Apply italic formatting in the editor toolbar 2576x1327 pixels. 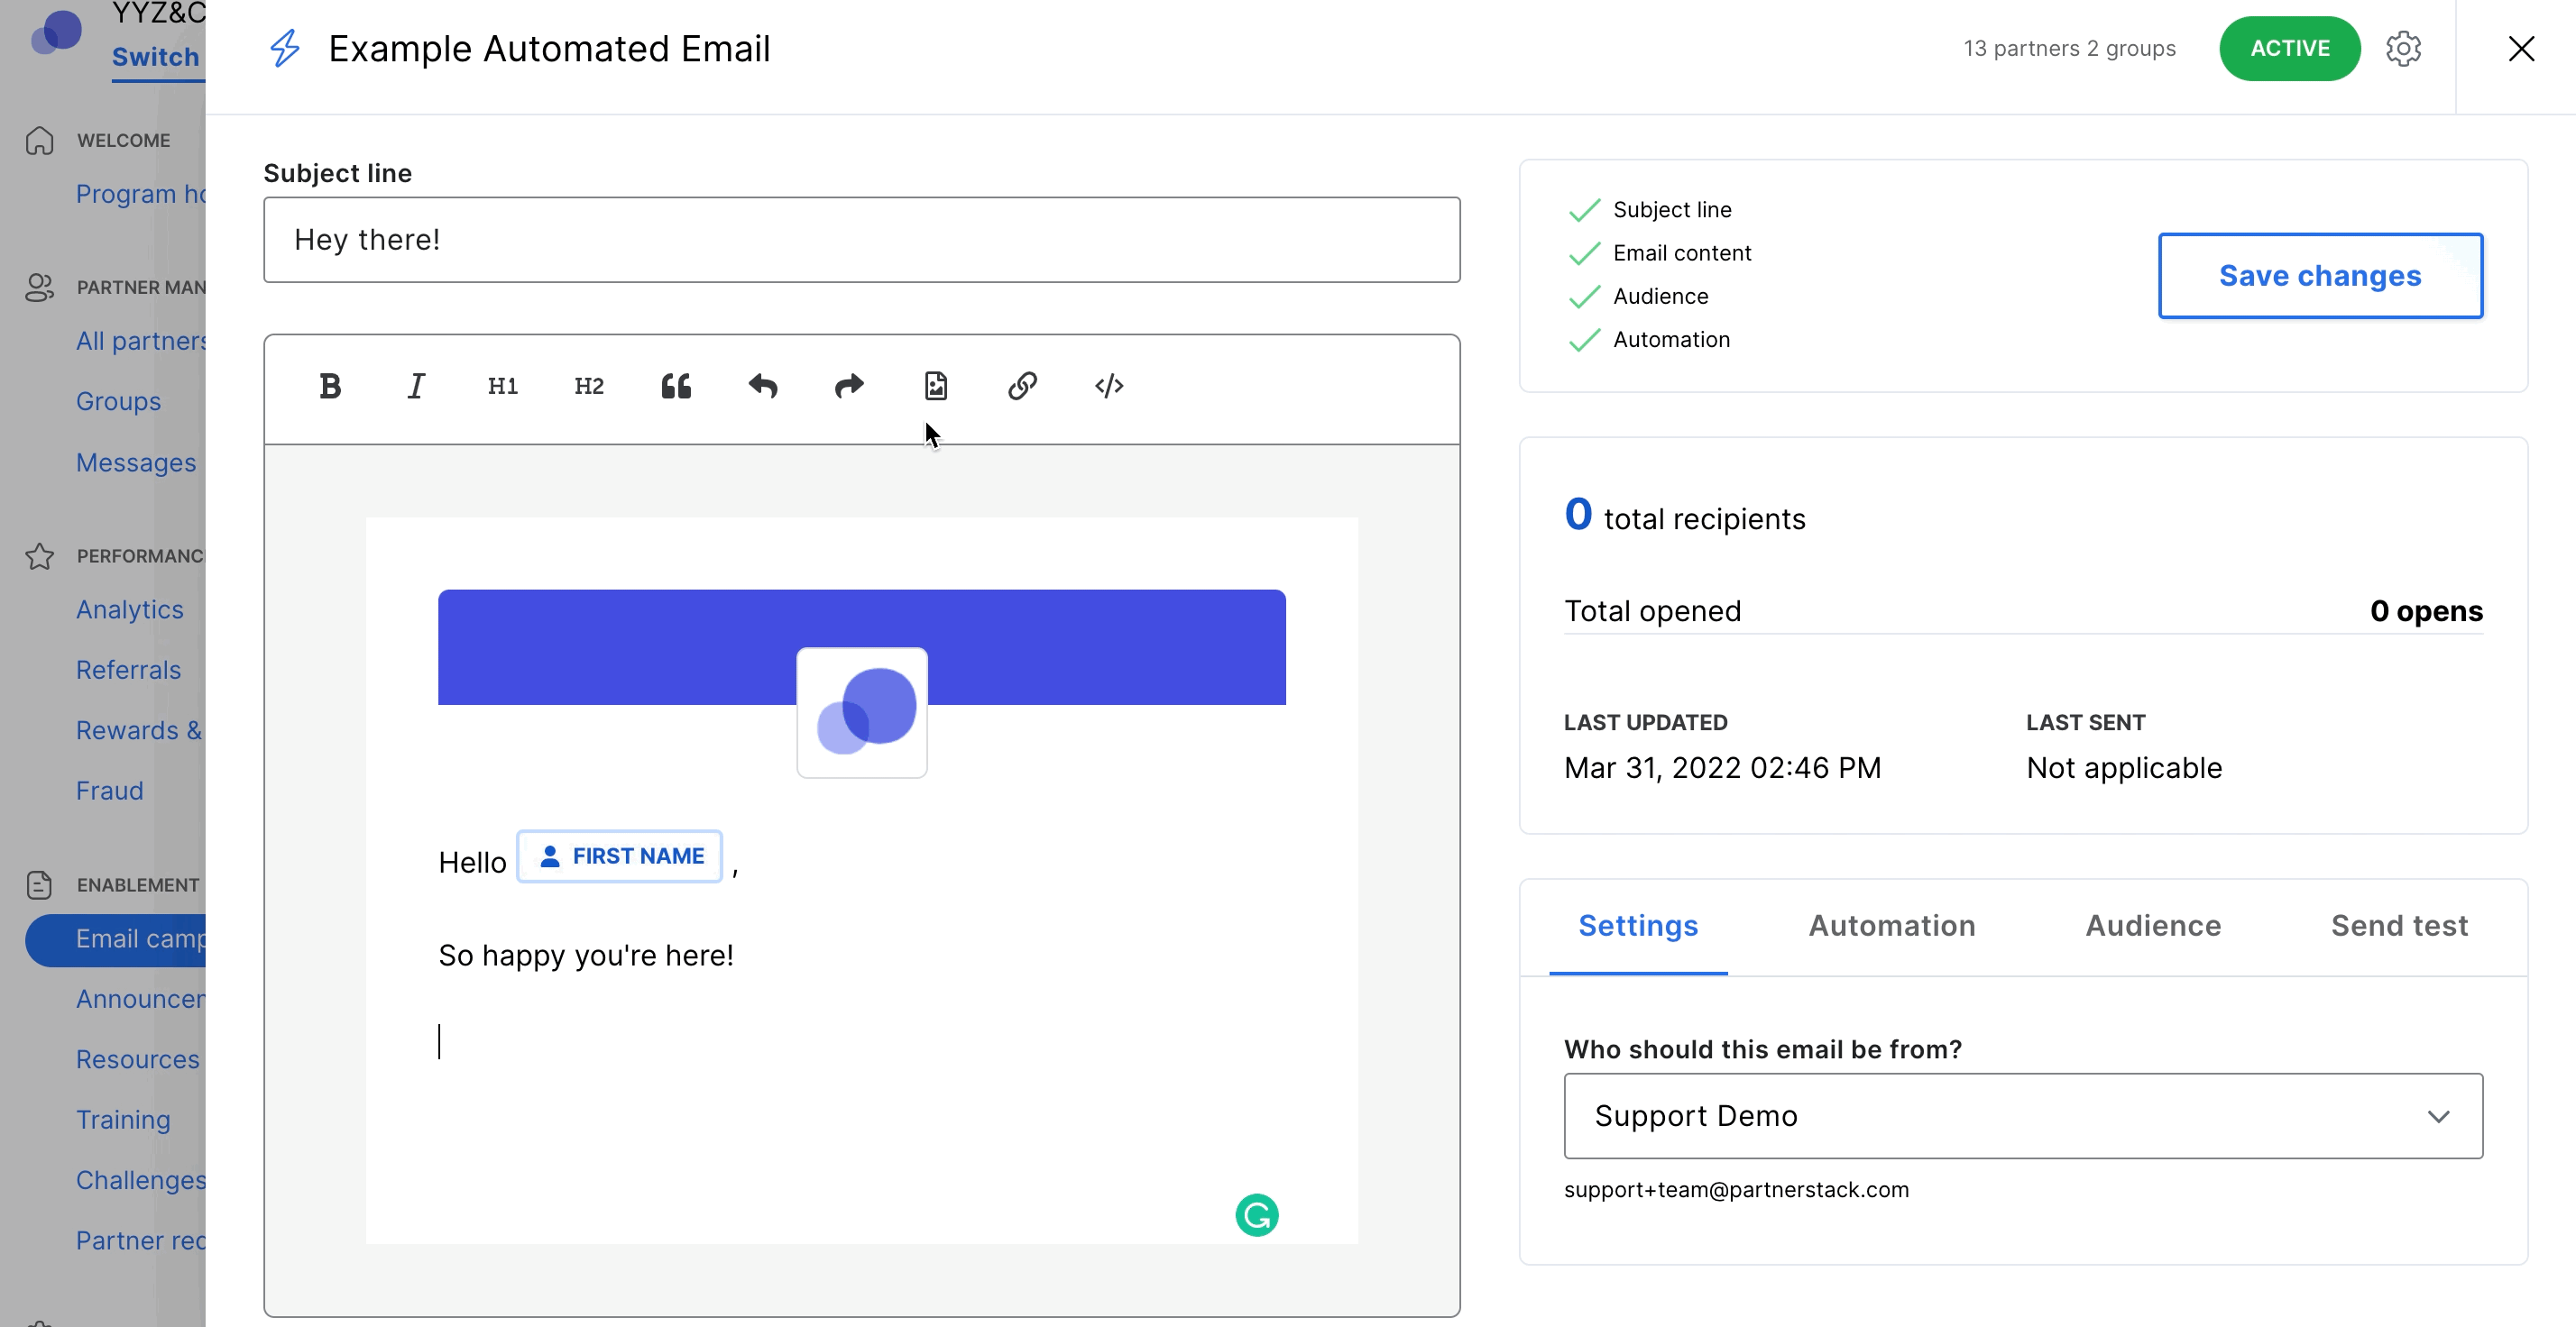pyautogui.click(x=416, y=387)
